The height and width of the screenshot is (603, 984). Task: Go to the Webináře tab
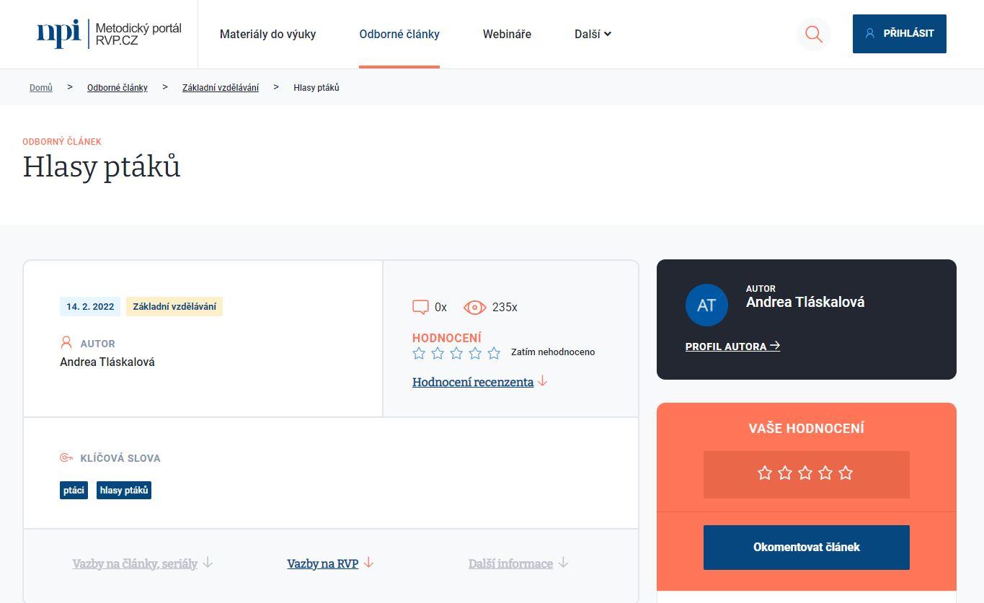(507, 34)
